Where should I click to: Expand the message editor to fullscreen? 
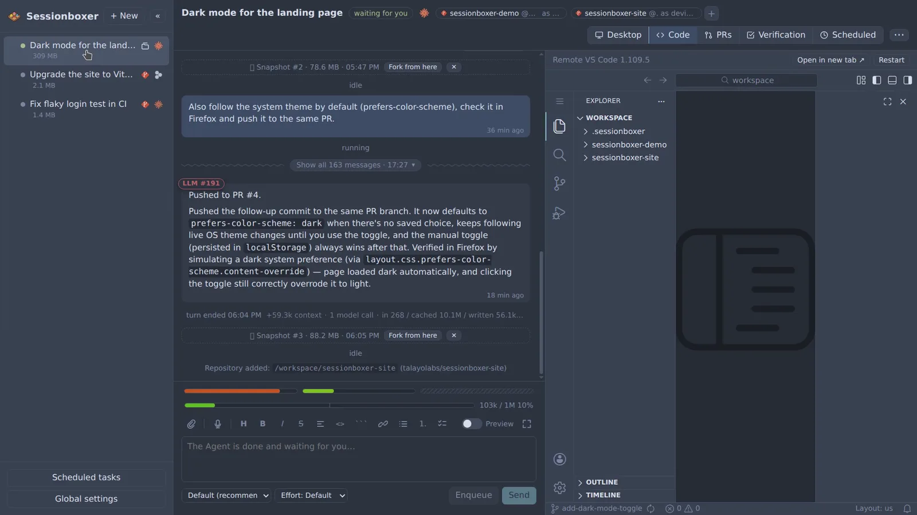tap(527, 424)
